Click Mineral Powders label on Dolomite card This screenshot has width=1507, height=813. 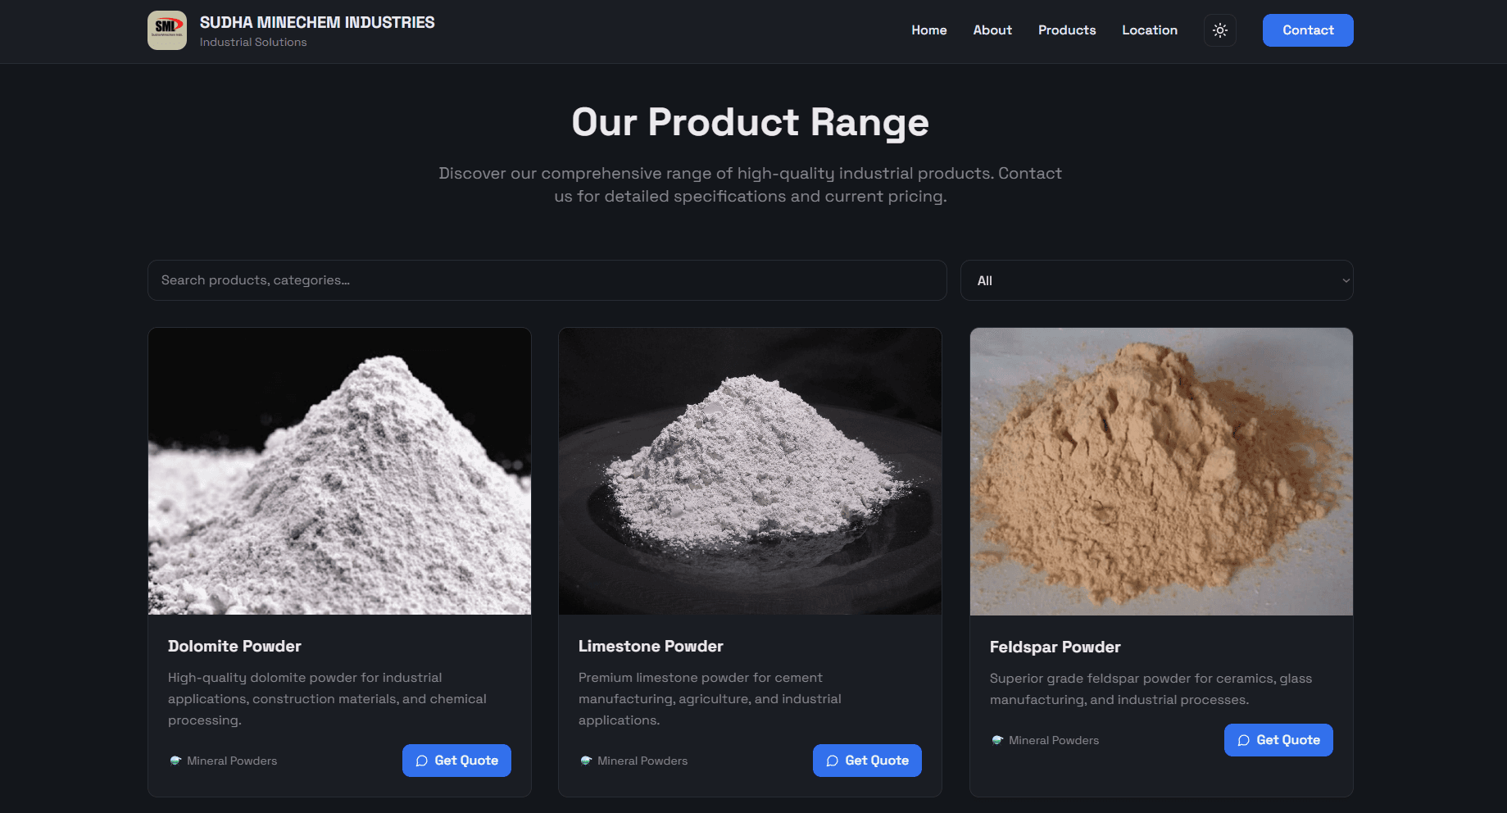coord(232,761)
